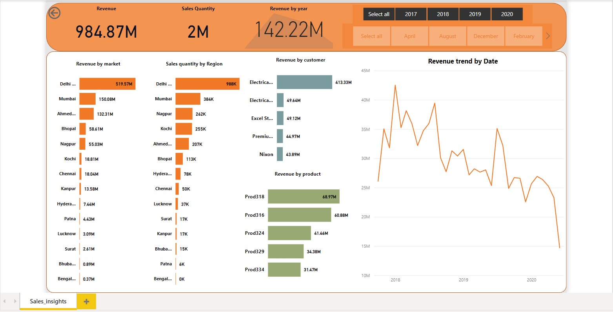The image size is (613, 312).
Task: Select the Delhi bar in Revenue by market
Action: [107, 83]
